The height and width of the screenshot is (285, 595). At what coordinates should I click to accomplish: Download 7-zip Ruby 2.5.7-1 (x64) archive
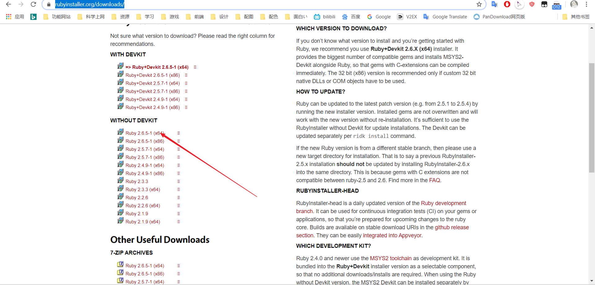(x=145, y=282)
